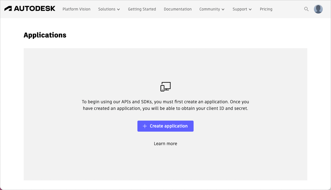Expand the Community chevron arrow

click(223, 9)
